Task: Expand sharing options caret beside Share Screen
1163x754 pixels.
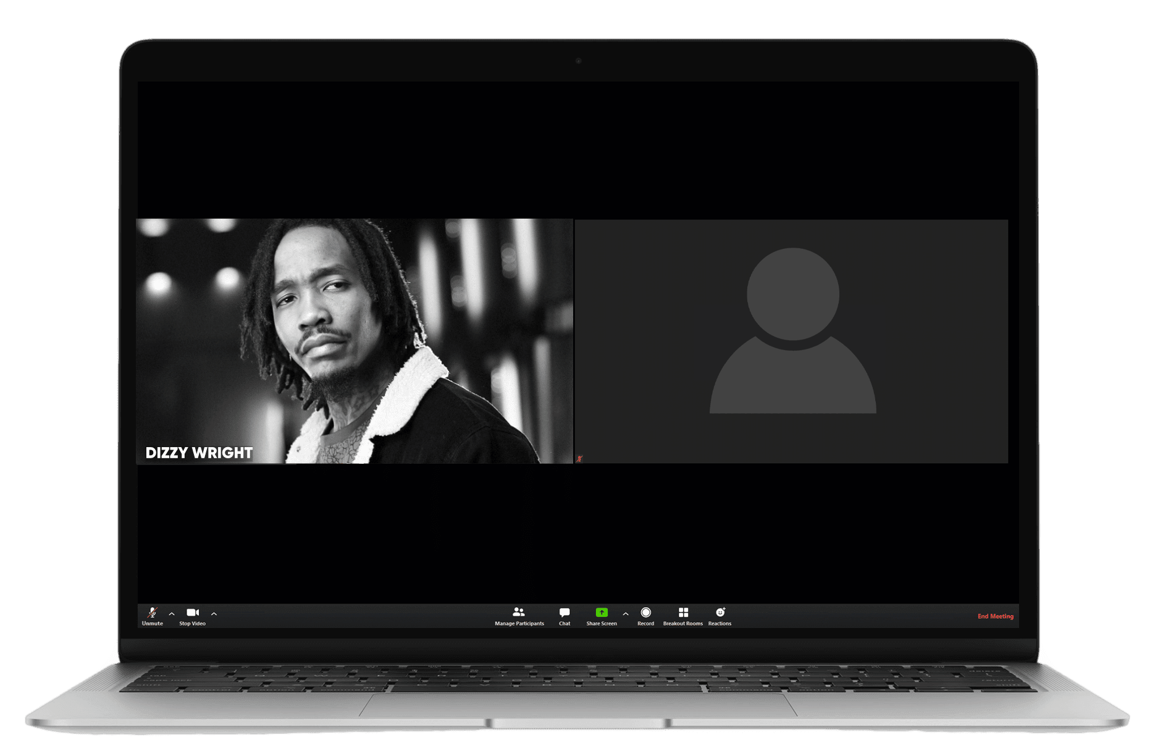Action: pos(626,614)
